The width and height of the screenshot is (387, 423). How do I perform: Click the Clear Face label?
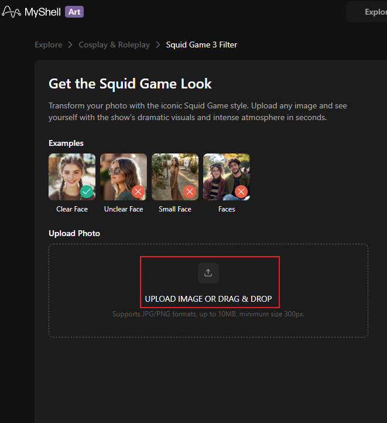72,209
